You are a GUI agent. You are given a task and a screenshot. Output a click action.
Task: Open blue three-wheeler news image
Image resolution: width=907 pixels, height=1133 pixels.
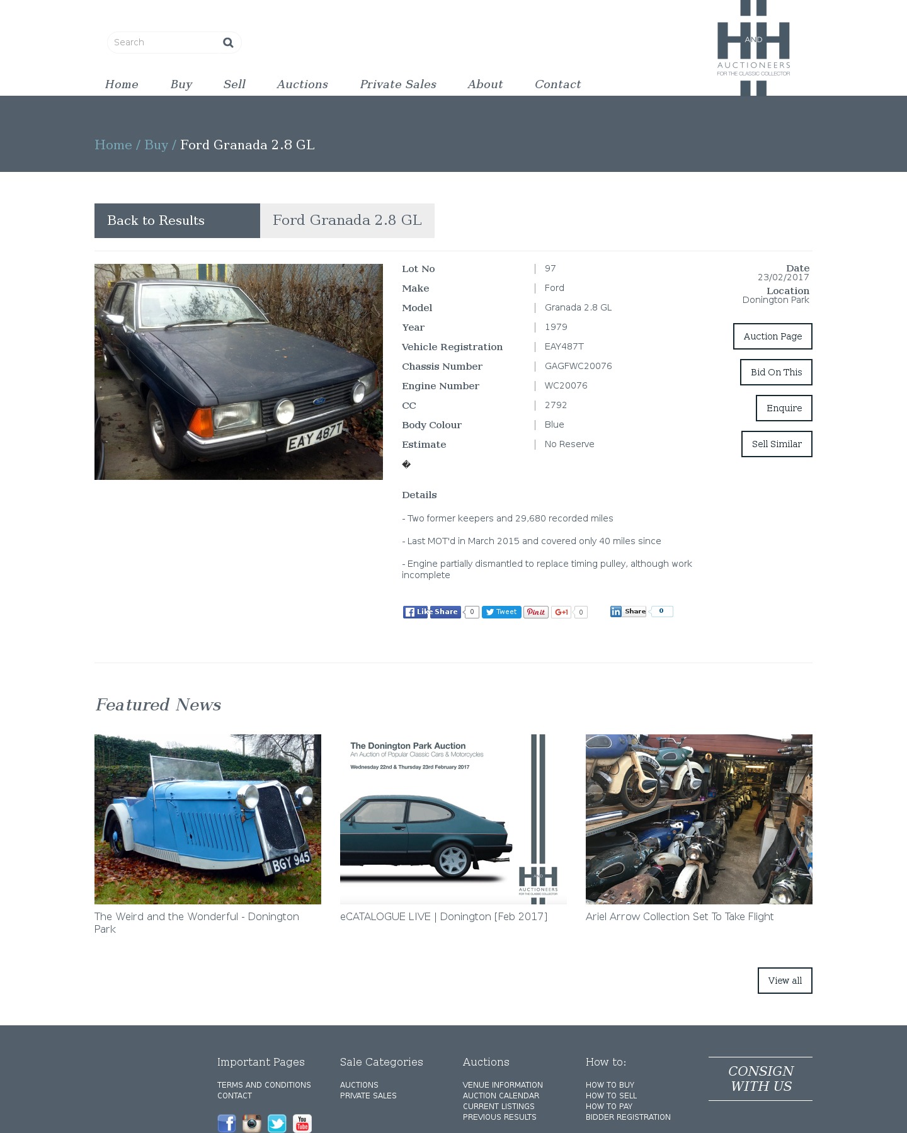(x=208, y=819)
